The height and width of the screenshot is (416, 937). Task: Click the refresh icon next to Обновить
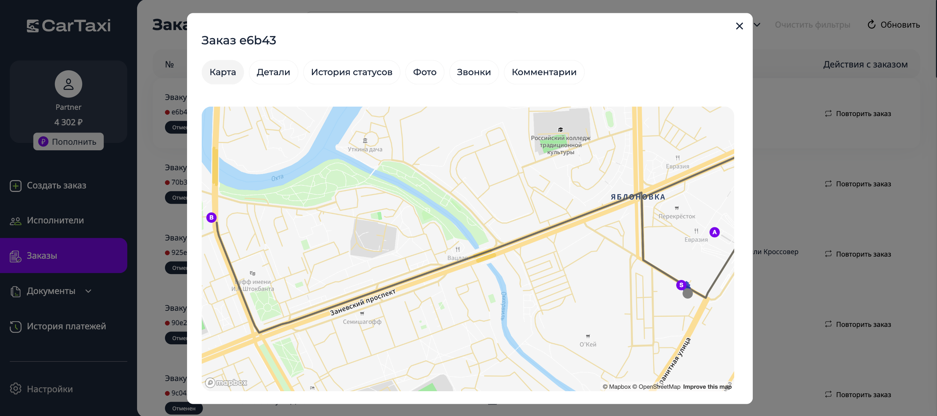872,24
